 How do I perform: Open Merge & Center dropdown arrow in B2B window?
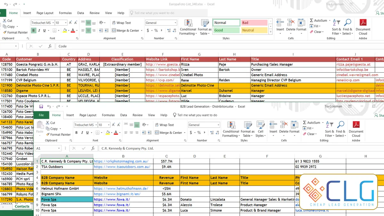185,133
